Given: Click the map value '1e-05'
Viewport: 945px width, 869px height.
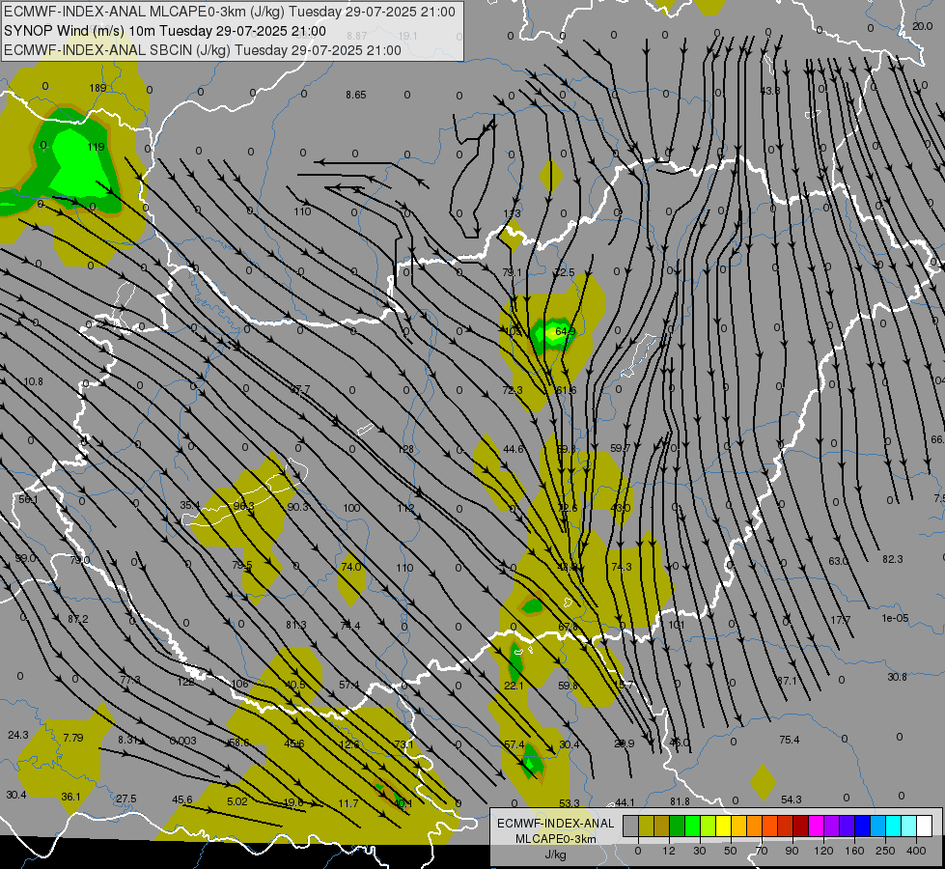Looking at the screenshot, I should coord(895,618).
